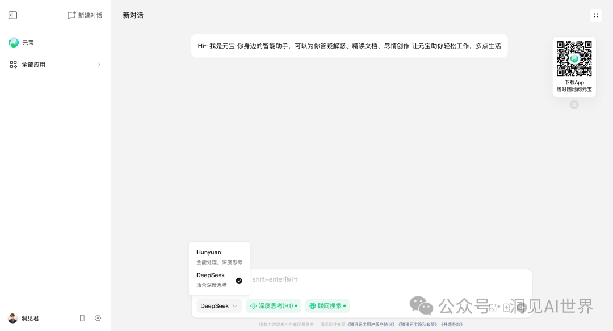Open 腾讯元宝隐私政策 link
Image resolution: width=613 pixels, height=331 pixels.
(418, 324)
